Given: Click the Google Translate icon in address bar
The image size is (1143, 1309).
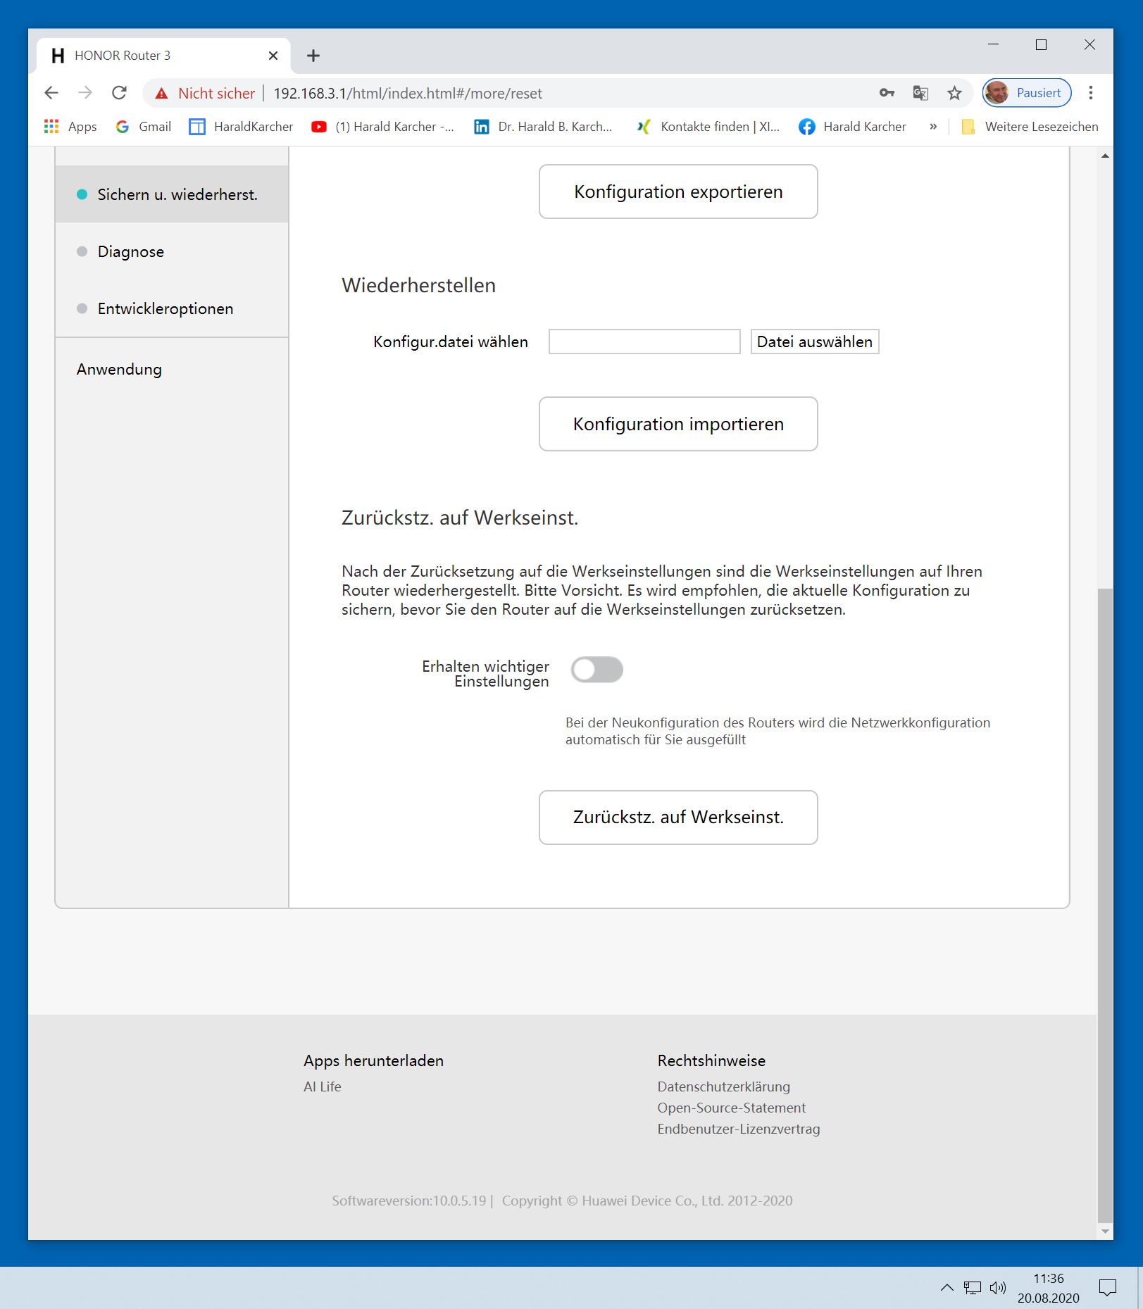Looking at the screenshot, I should click(x=920, y=93).
